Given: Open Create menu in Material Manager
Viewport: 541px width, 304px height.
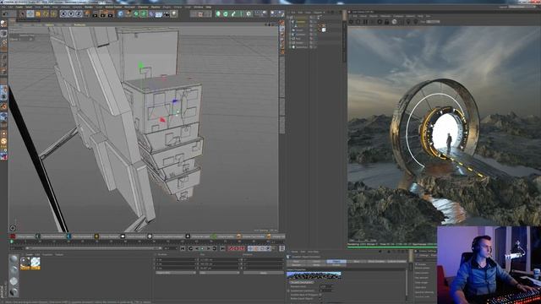Looking at the screenshot, I should point(30,255).
